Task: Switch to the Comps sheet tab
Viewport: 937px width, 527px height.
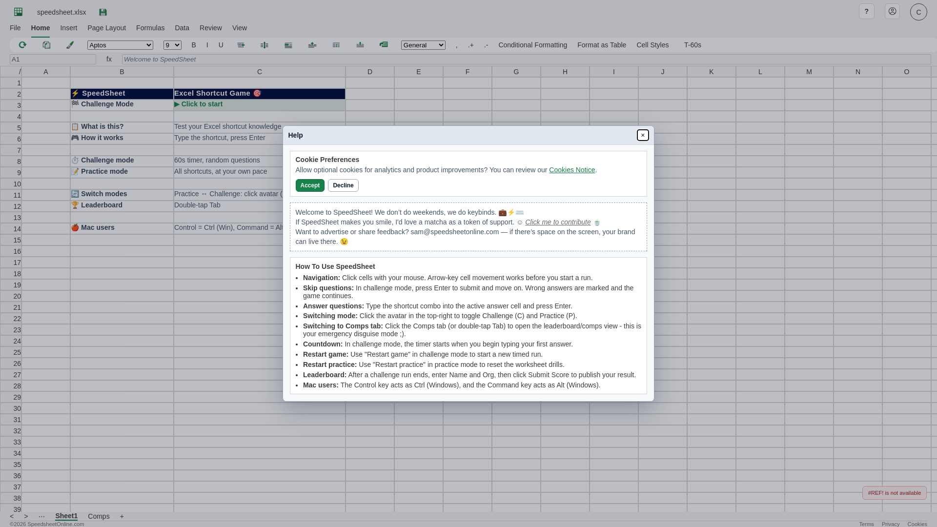Action: coord(99,516)
